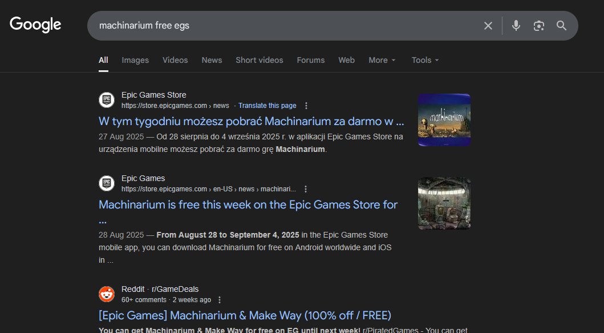Click into the search query input field
Screen dimensions: 604x333
click(285, 26)
